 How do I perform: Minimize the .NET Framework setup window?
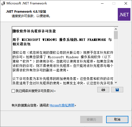[102, 3]
